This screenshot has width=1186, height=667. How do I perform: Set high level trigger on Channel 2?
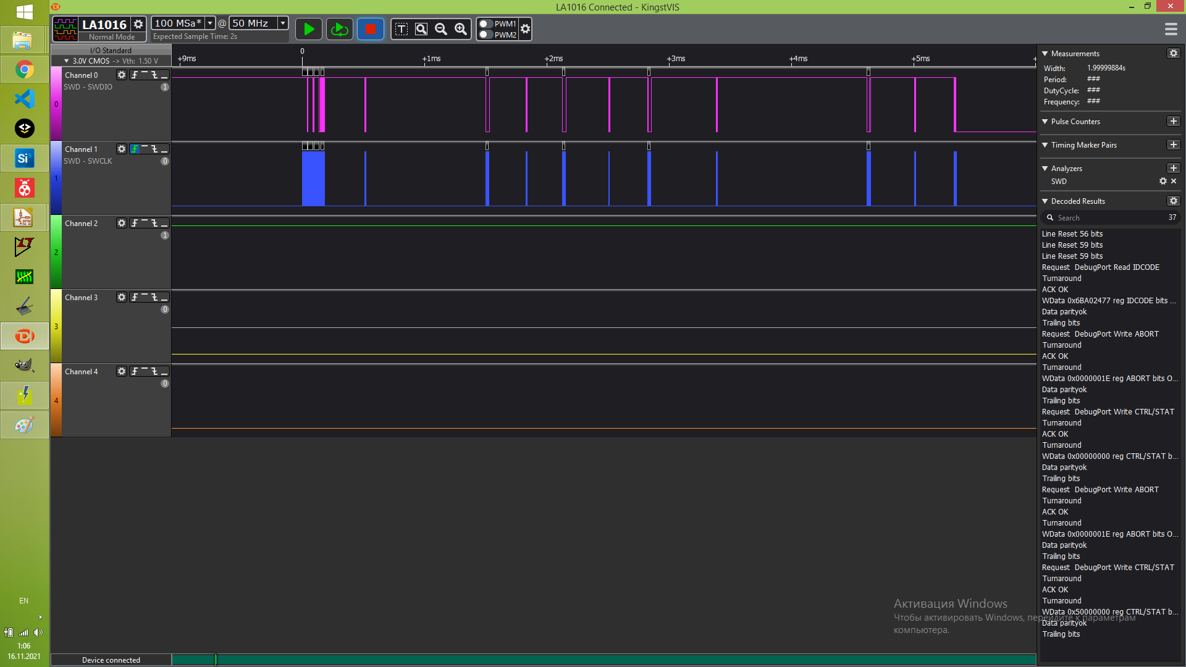click(145, 223)
